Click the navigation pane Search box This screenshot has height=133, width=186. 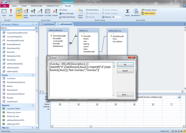[x=18, y=28]
